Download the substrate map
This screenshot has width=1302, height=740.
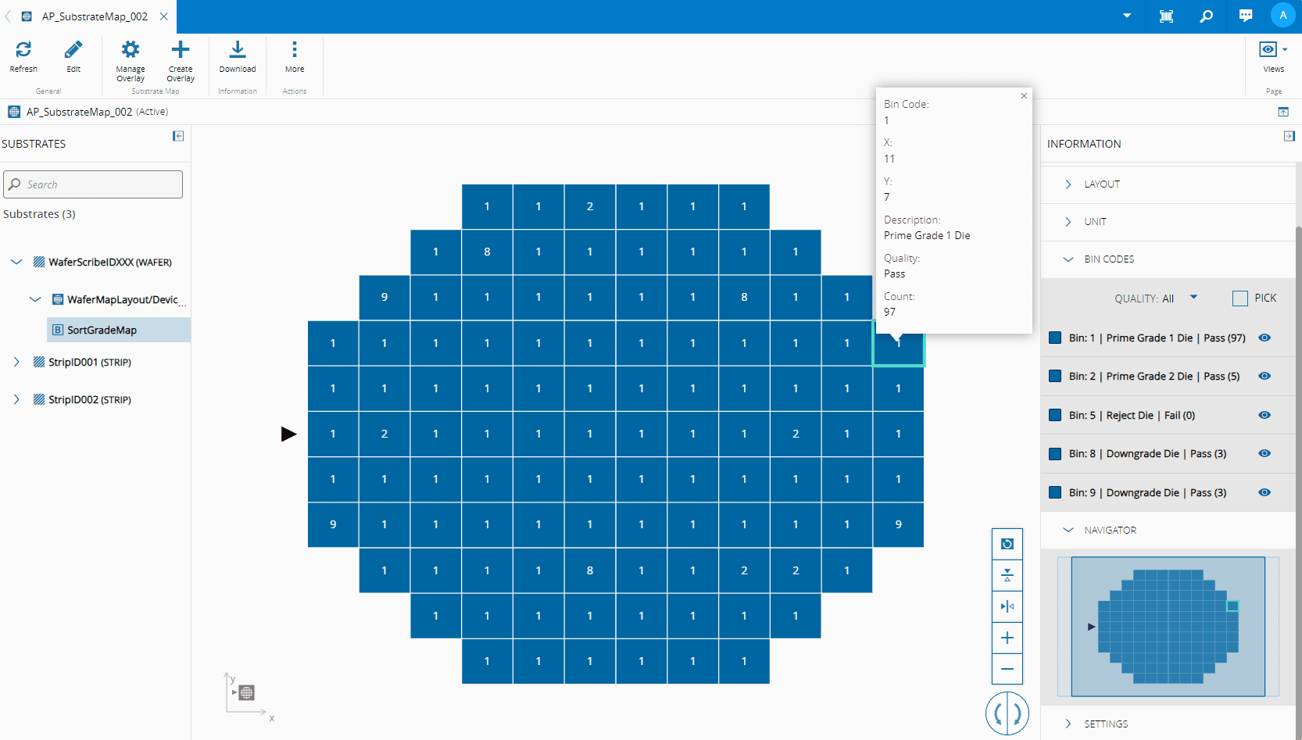[238, 50]
